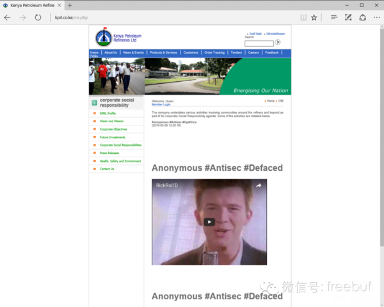The image size is (384, 307).
Task: Select the Kenya Petroleum Refine tab
Action: point(32,5)
